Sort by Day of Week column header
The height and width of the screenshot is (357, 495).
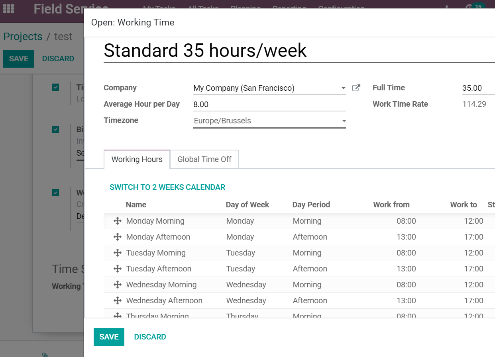pos(247,205)
